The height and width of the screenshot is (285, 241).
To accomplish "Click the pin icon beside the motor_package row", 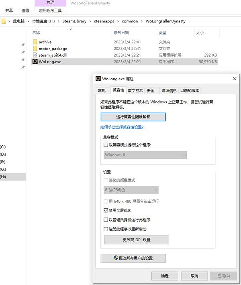I will click(x=23, y=52).
